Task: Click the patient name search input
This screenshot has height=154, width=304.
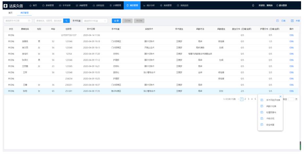Action: (x=48, y=21)
